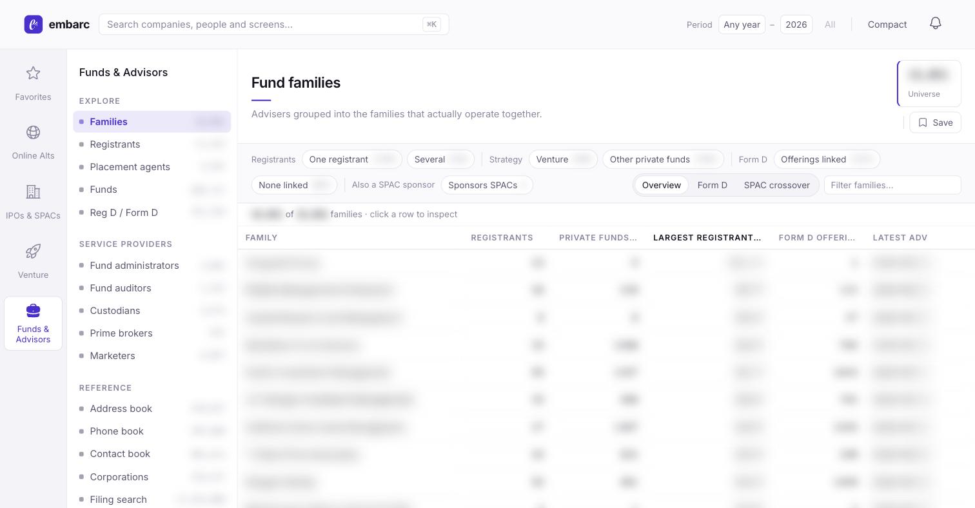
Task: Select Funds & Advisors briefcase section
Action: click(x=33, y=324)
